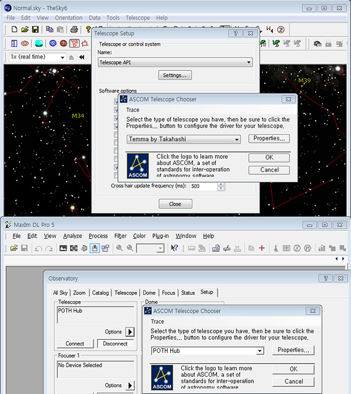This screenshot has height=394, width=351.
Task: Toggle the red grid globe icon
Action: click(x=63, y=44)
